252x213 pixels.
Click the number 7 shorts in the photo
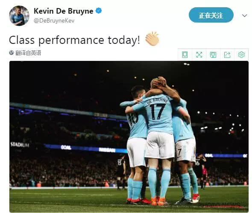click(179, 152)
